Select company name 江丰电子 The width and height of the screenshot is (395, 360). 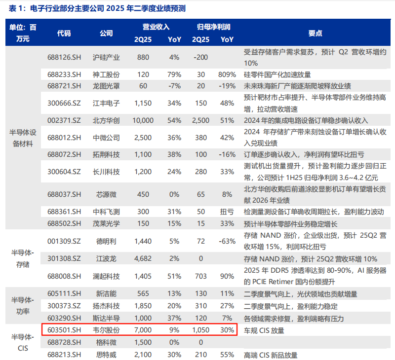coord(106,104)
